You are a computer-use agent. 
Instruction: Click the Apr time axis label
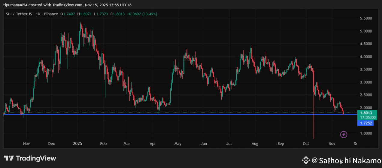pyautogui.click(x=153, y=144)
